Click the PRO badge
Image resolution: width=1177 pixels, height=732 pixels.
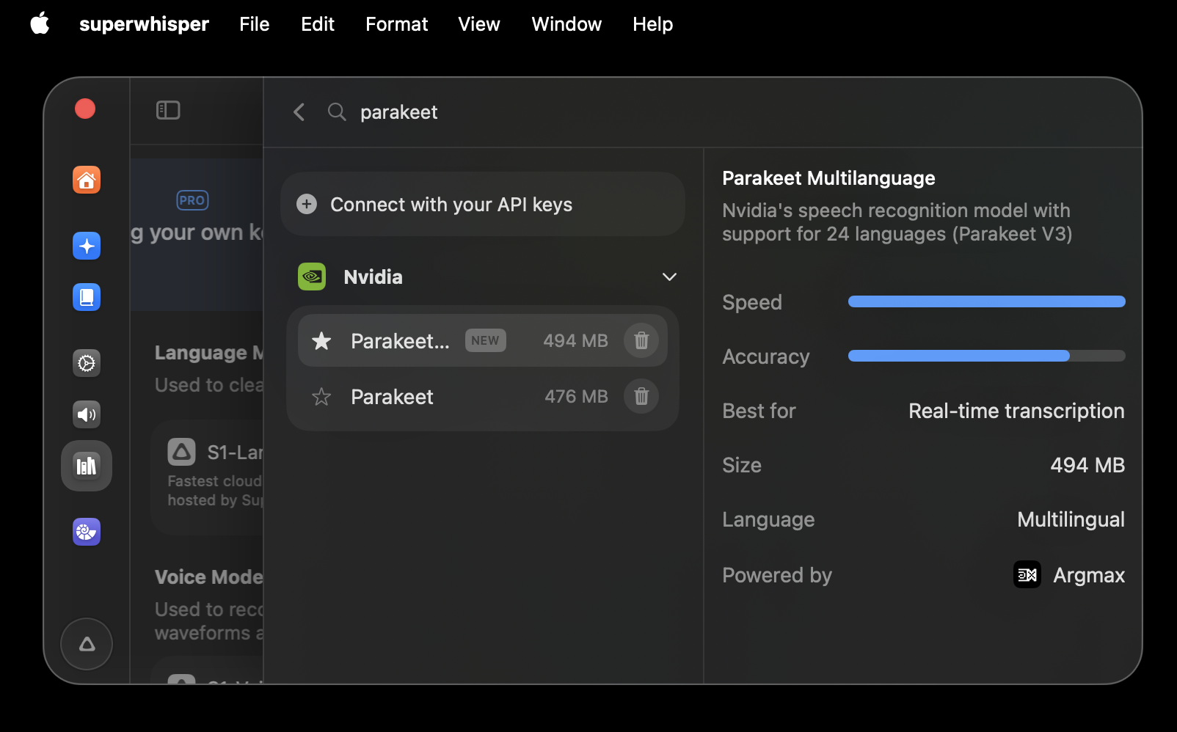[x=192, y=200]
